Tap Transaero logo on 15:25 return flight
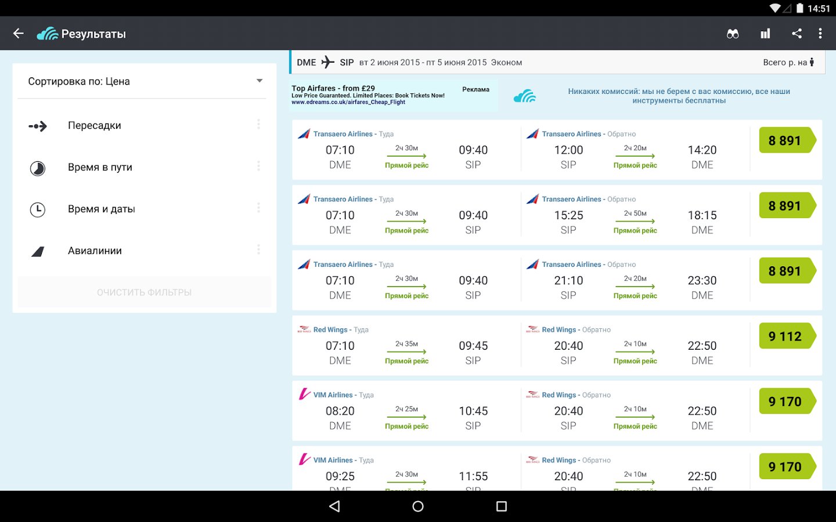 click(x=532, y=199)
